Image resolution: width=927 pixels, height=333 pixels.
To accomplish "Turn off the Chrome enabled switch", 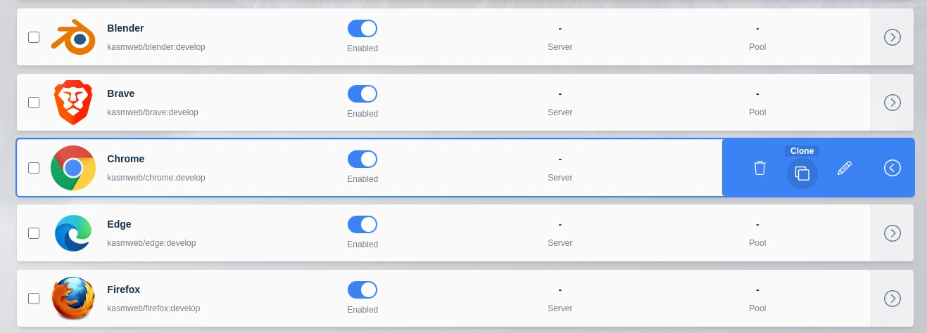I will pyautogui.click(x=362, y=159).
